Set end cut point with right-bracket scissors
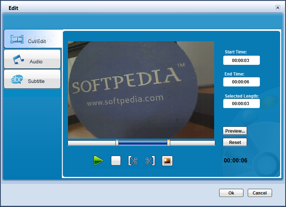 tap(150, 161)
